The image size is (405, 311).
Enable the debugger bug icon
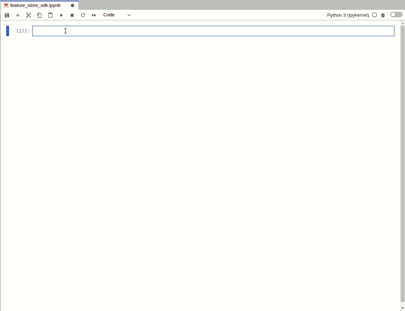383,15
